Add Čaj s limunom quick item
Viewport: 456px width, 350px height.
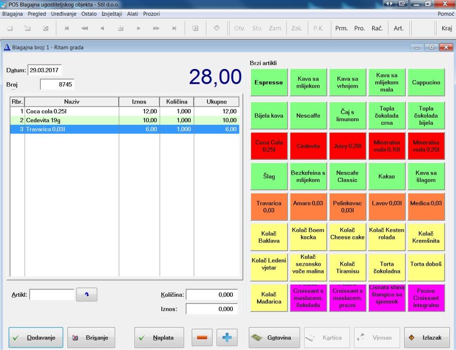pos(347,116)
